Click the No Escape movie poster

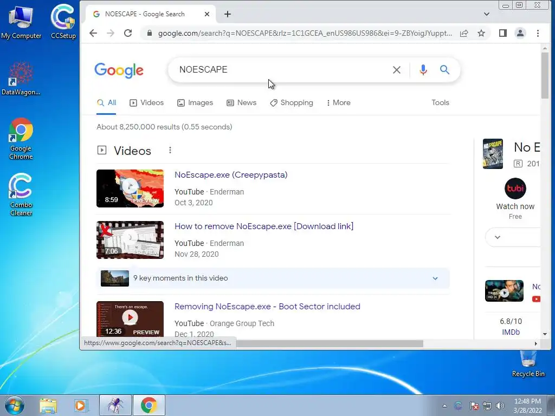(x=493, y=154)
